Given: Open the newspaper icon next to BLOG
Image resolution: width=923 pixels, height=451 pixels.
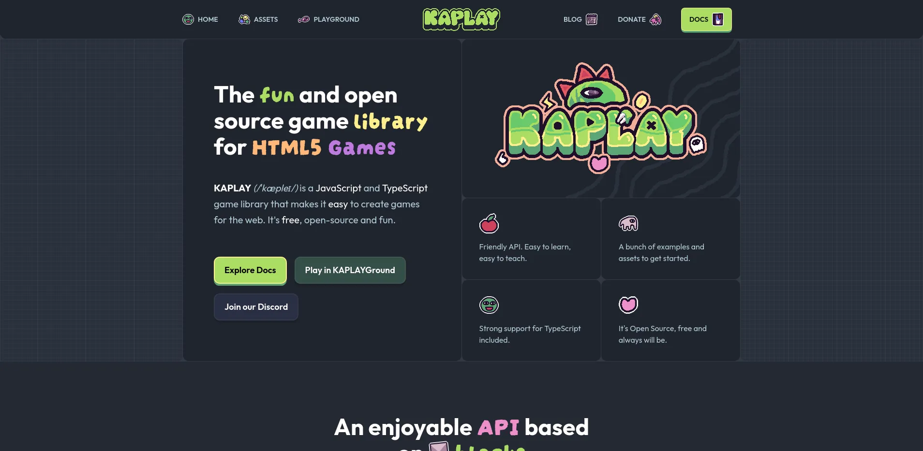Looking at the screenshot, I should 592,19.
